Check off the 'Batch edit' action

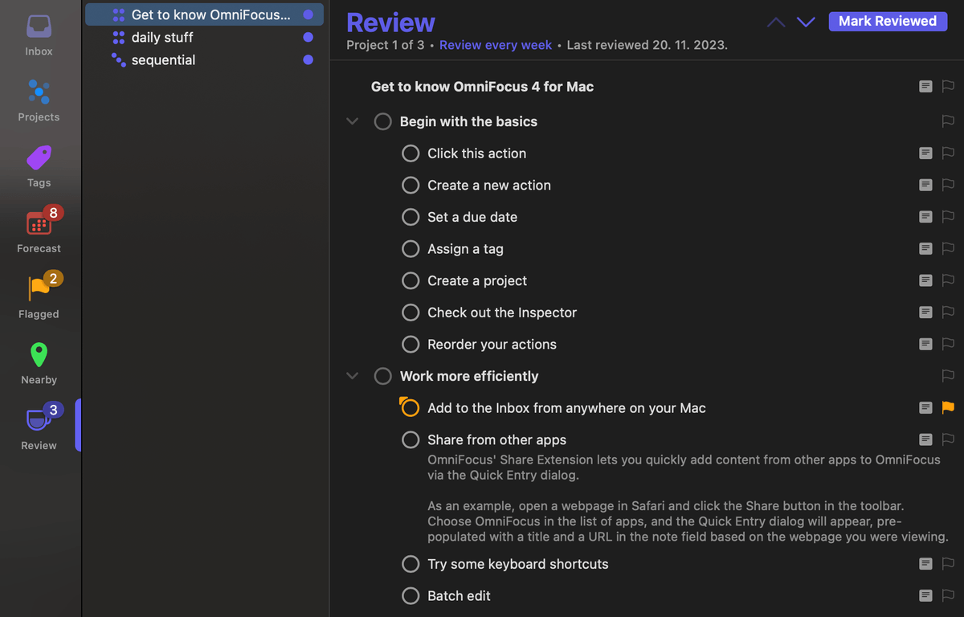[x=410, y=595]
